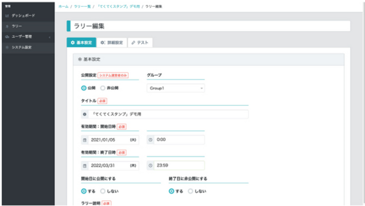The width and height of the screenshot is (365, 206).
Task: Open the Dashboard (ダッシュボード) sidebar item
Action: pos(28,15)
